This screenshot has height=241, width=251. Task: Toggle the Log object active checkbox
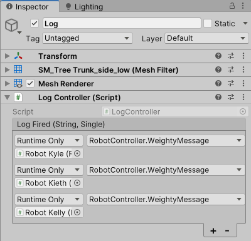35,23
